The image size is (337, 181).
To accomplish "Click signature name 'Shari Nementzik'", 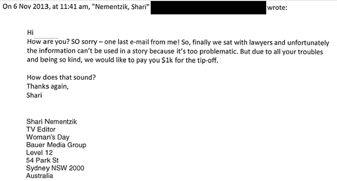I will click(52, 122).
